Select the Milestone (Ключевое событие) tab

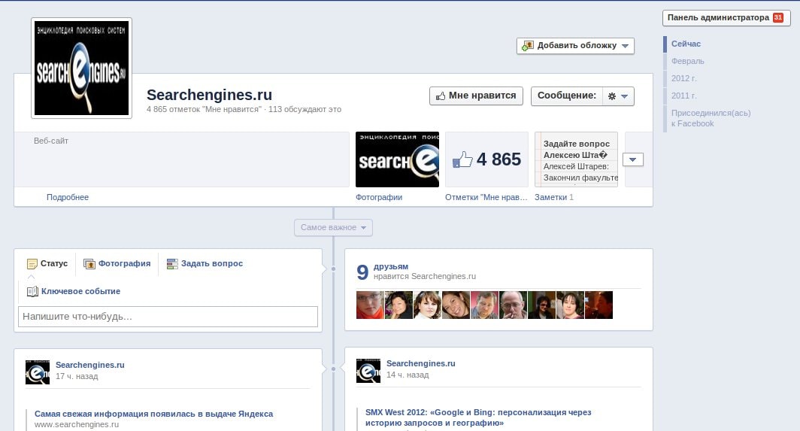pos(74,292)
